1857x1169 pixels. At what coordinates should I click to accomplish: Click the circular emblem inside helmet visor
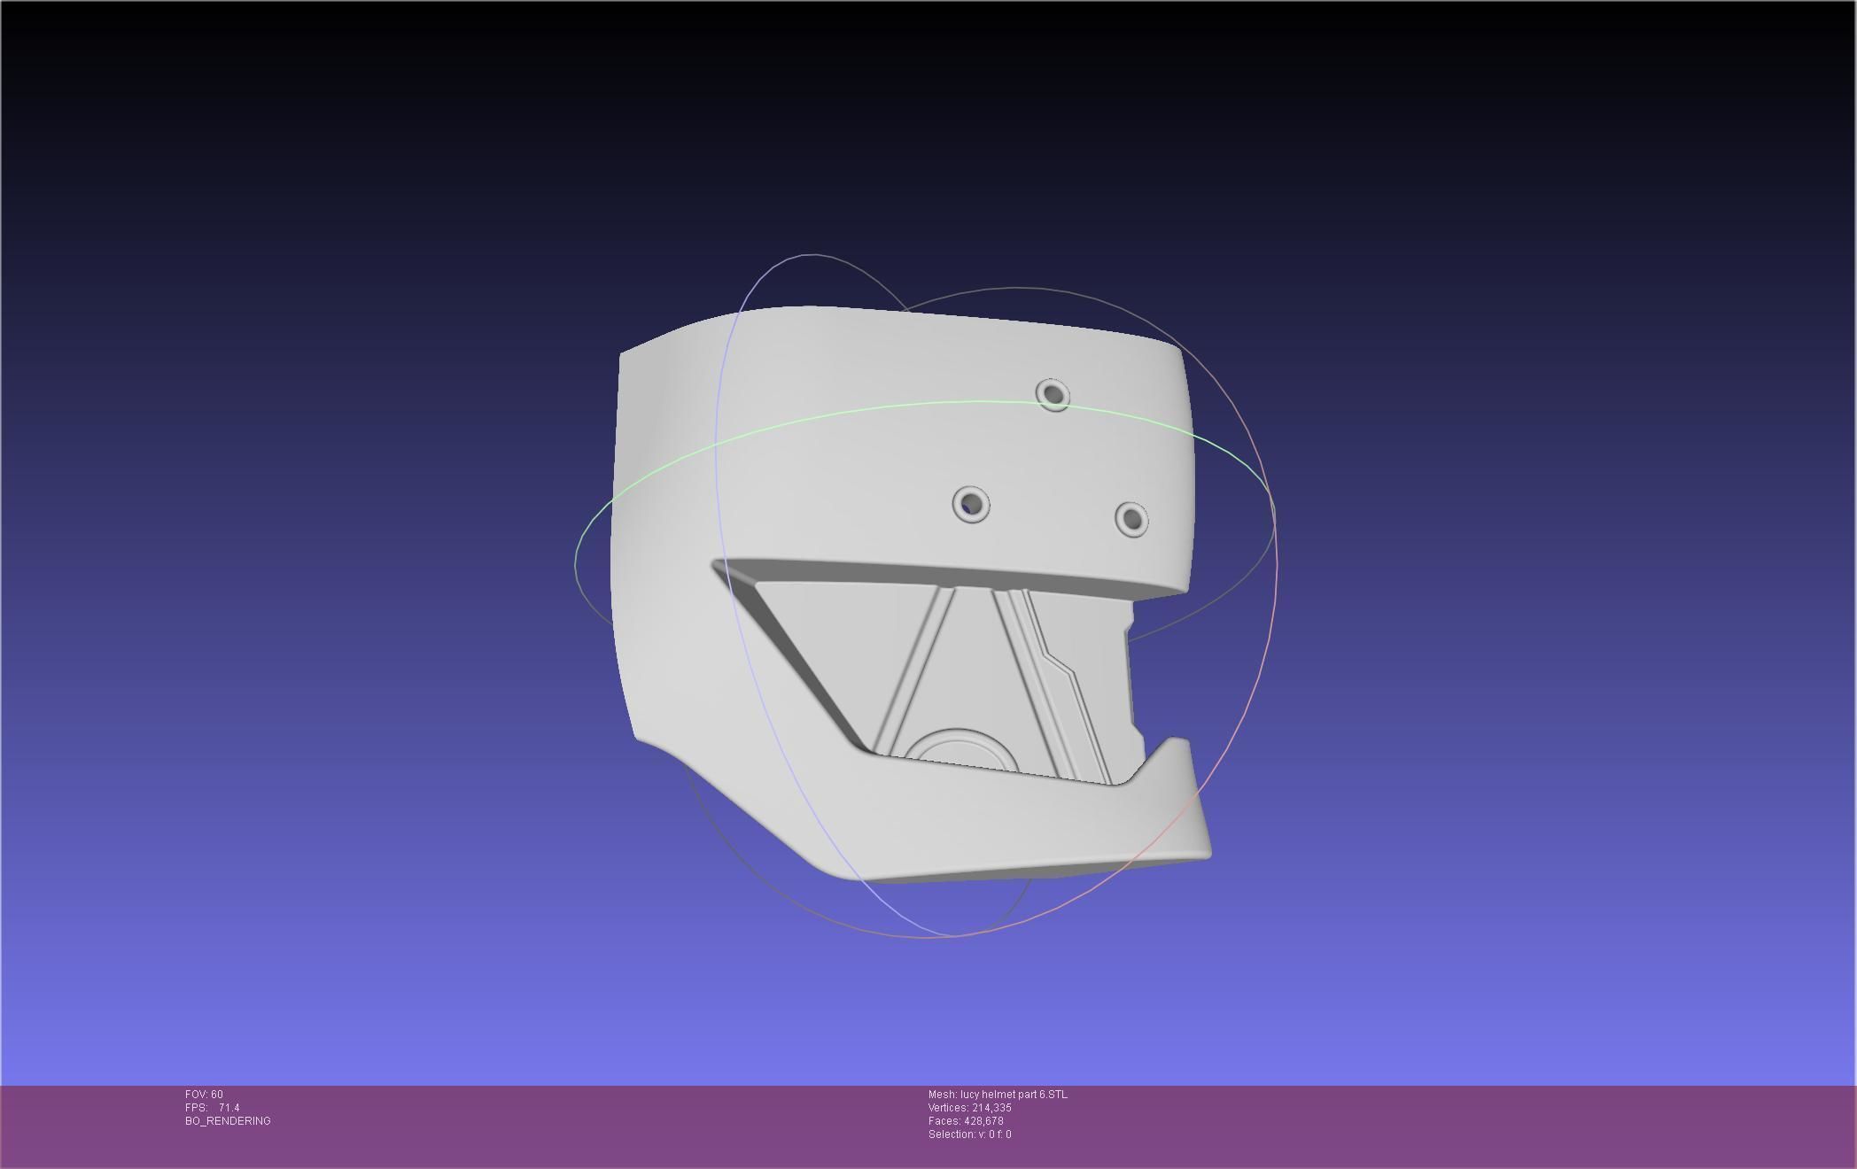tap(960, 750)
